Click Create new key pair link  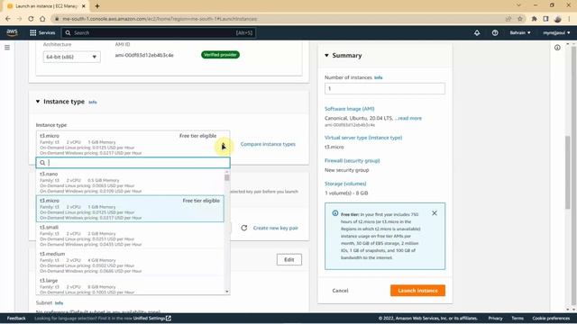click(276, 228)
